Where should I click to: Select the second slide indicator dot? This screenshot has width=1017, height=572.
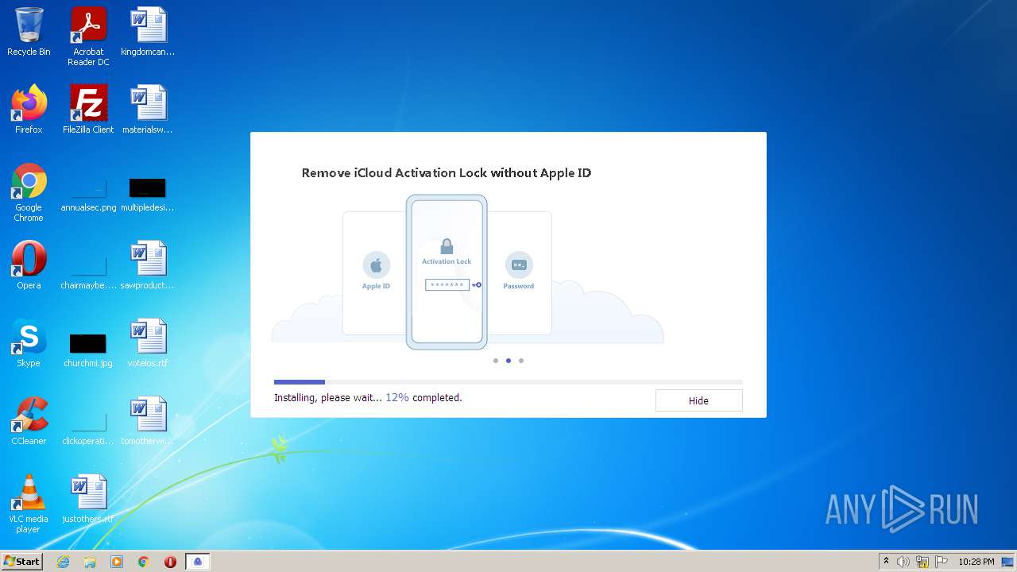coord(508,361)
